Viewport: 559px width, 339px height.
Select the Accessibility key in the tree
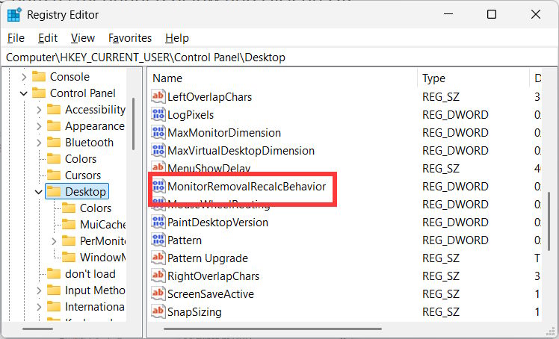[95, 110]
